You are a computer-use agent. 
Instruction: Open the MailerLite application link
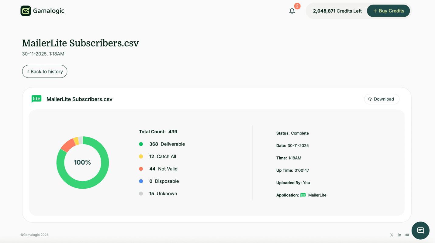coord(317,195)
